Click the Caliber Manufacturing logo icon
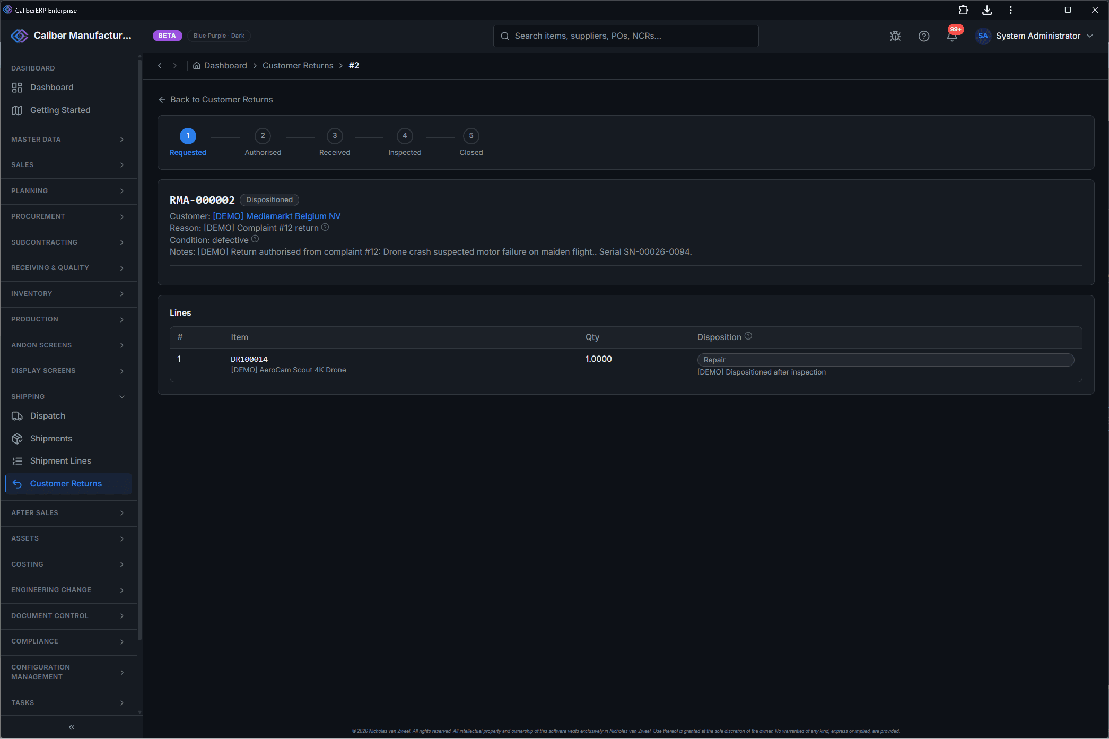The height and width of the screenshot is (739, 1109). pos(20,36)
